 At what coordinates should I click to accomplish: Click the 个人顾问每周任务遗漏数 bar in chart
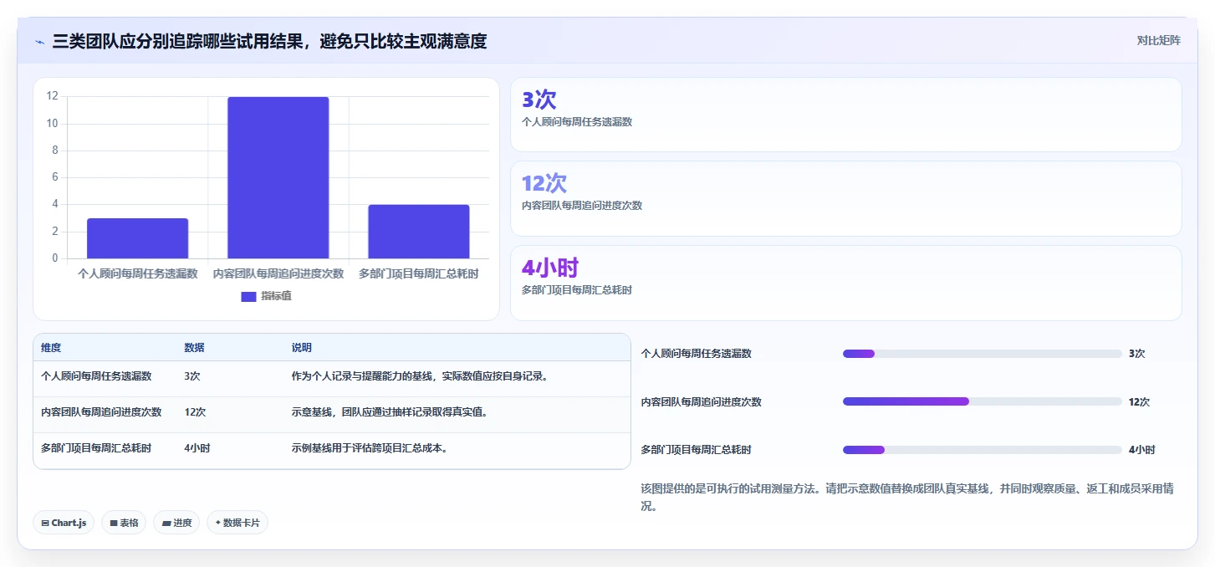coord(137,238)
